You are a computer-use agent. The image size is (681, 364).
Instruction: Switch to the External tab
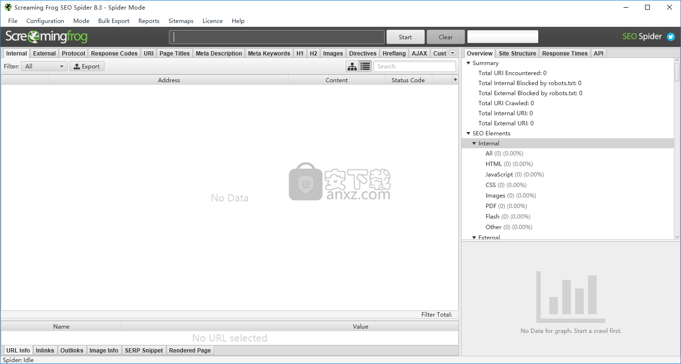[x=45, y=54]
